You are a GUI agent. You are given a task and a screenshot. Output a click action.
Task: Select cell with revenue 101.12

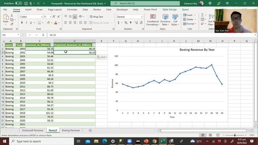pyautogui.click(x=40, y=113)
